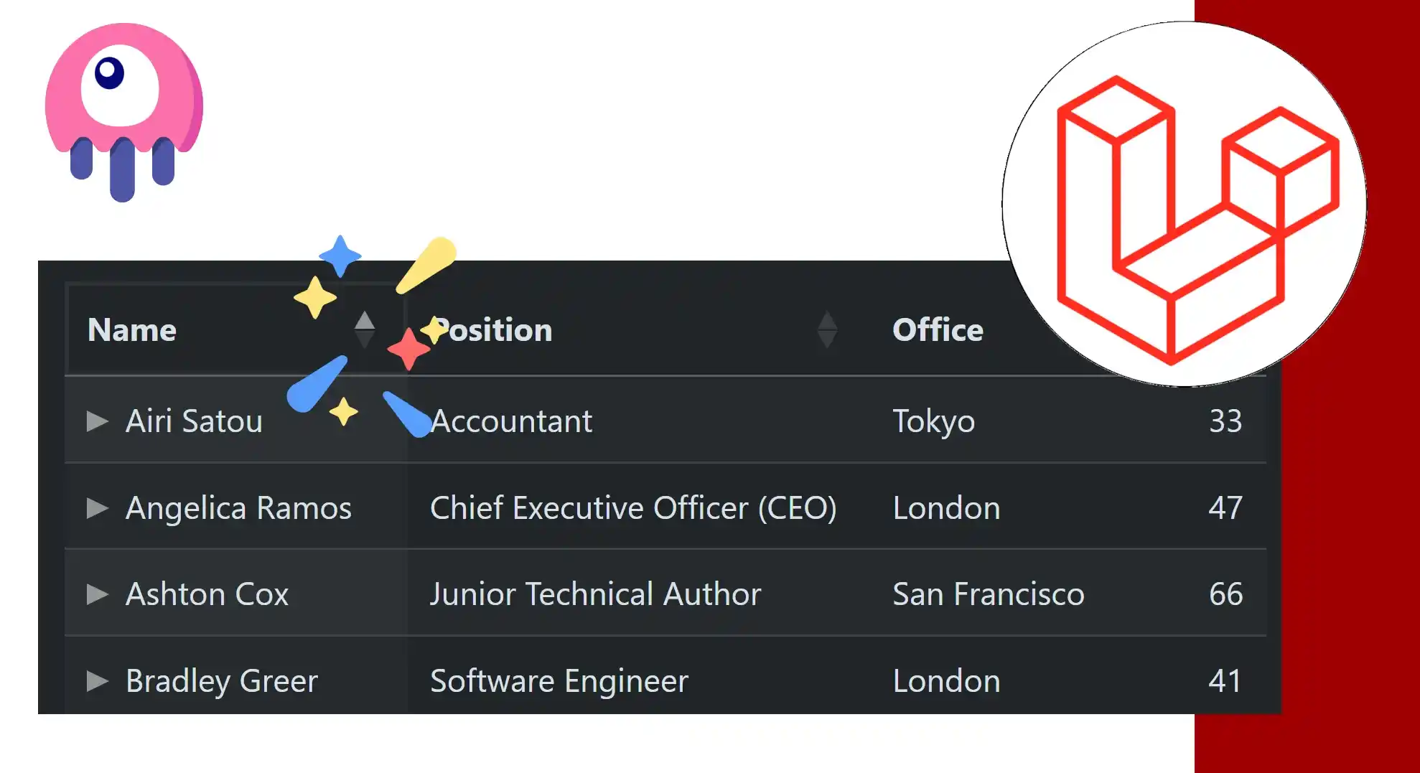Select the Chief Executive Officer (CEO) cell
The image size is (1420, 773).
click(633, 508)
